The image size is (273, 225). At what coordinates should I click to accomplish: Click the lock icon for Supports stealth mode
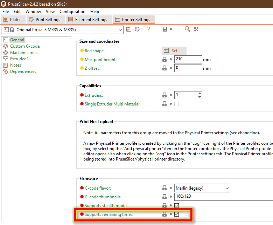click(164, 205)
